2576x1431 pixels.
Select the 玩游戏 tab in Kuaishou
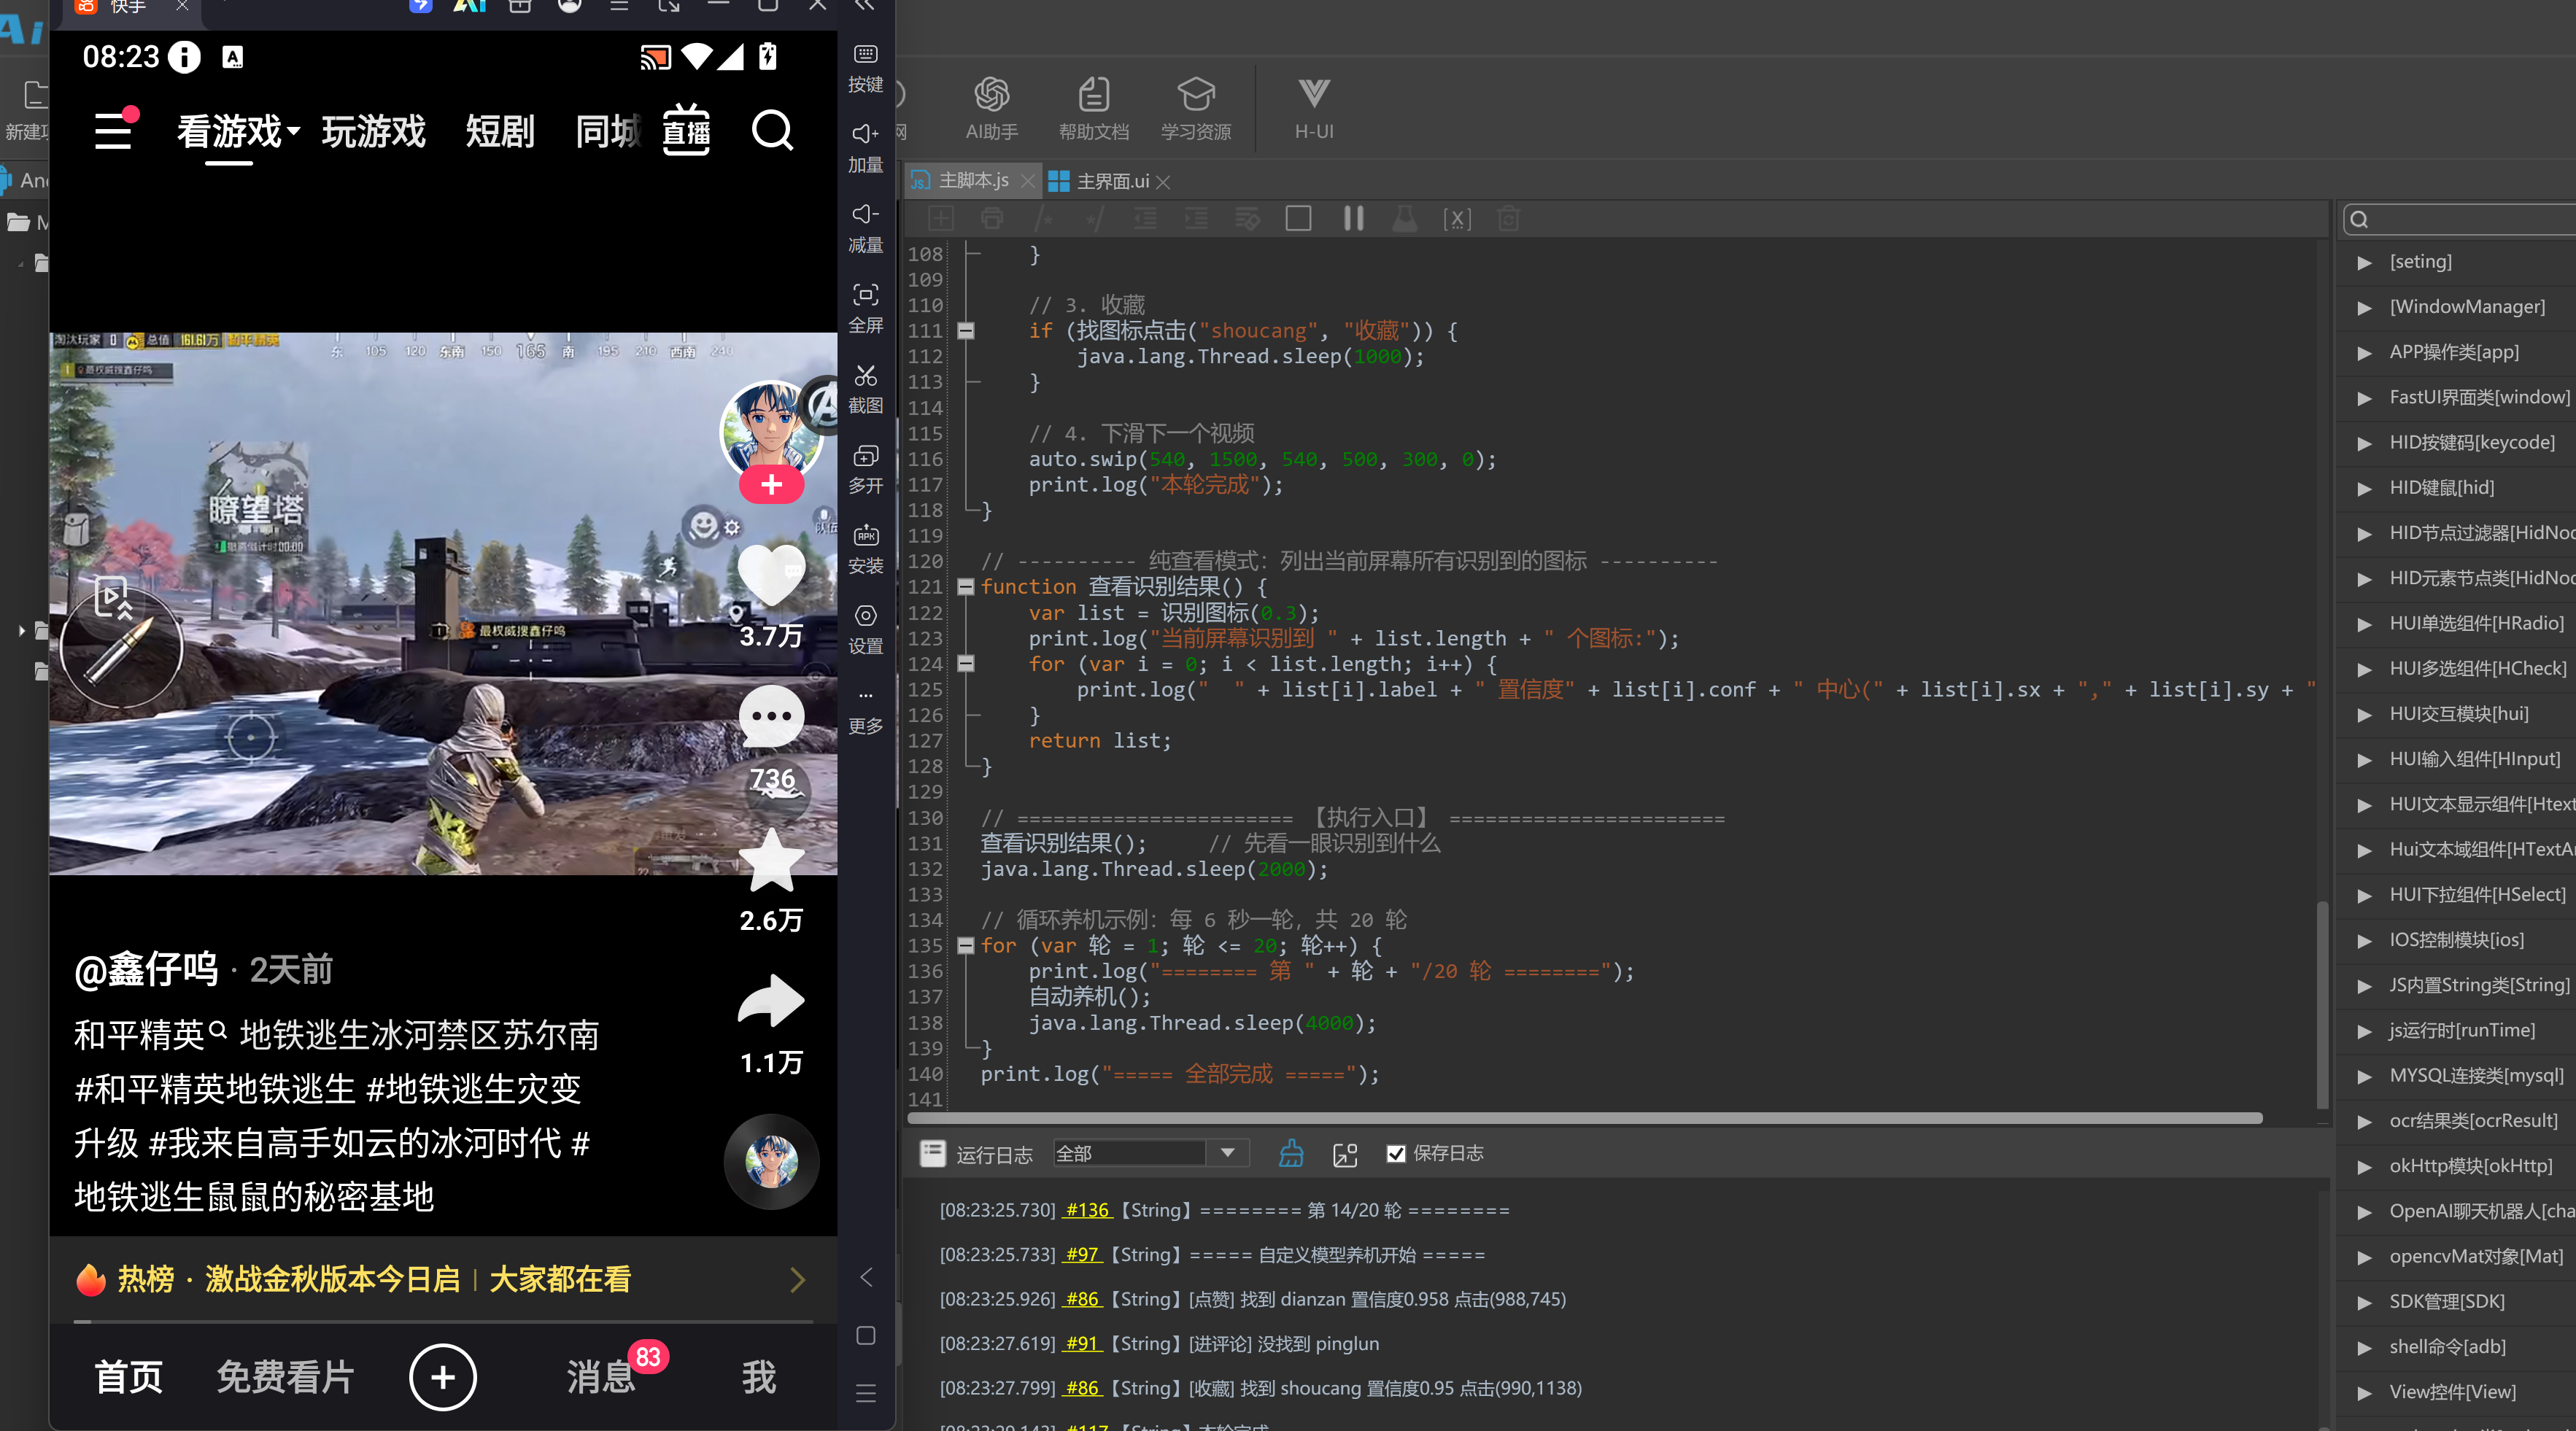click(x=373, y=131)
